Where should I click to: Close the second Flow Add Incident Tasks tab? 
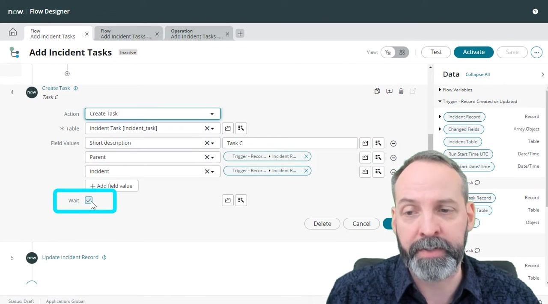tap(157, 34)
